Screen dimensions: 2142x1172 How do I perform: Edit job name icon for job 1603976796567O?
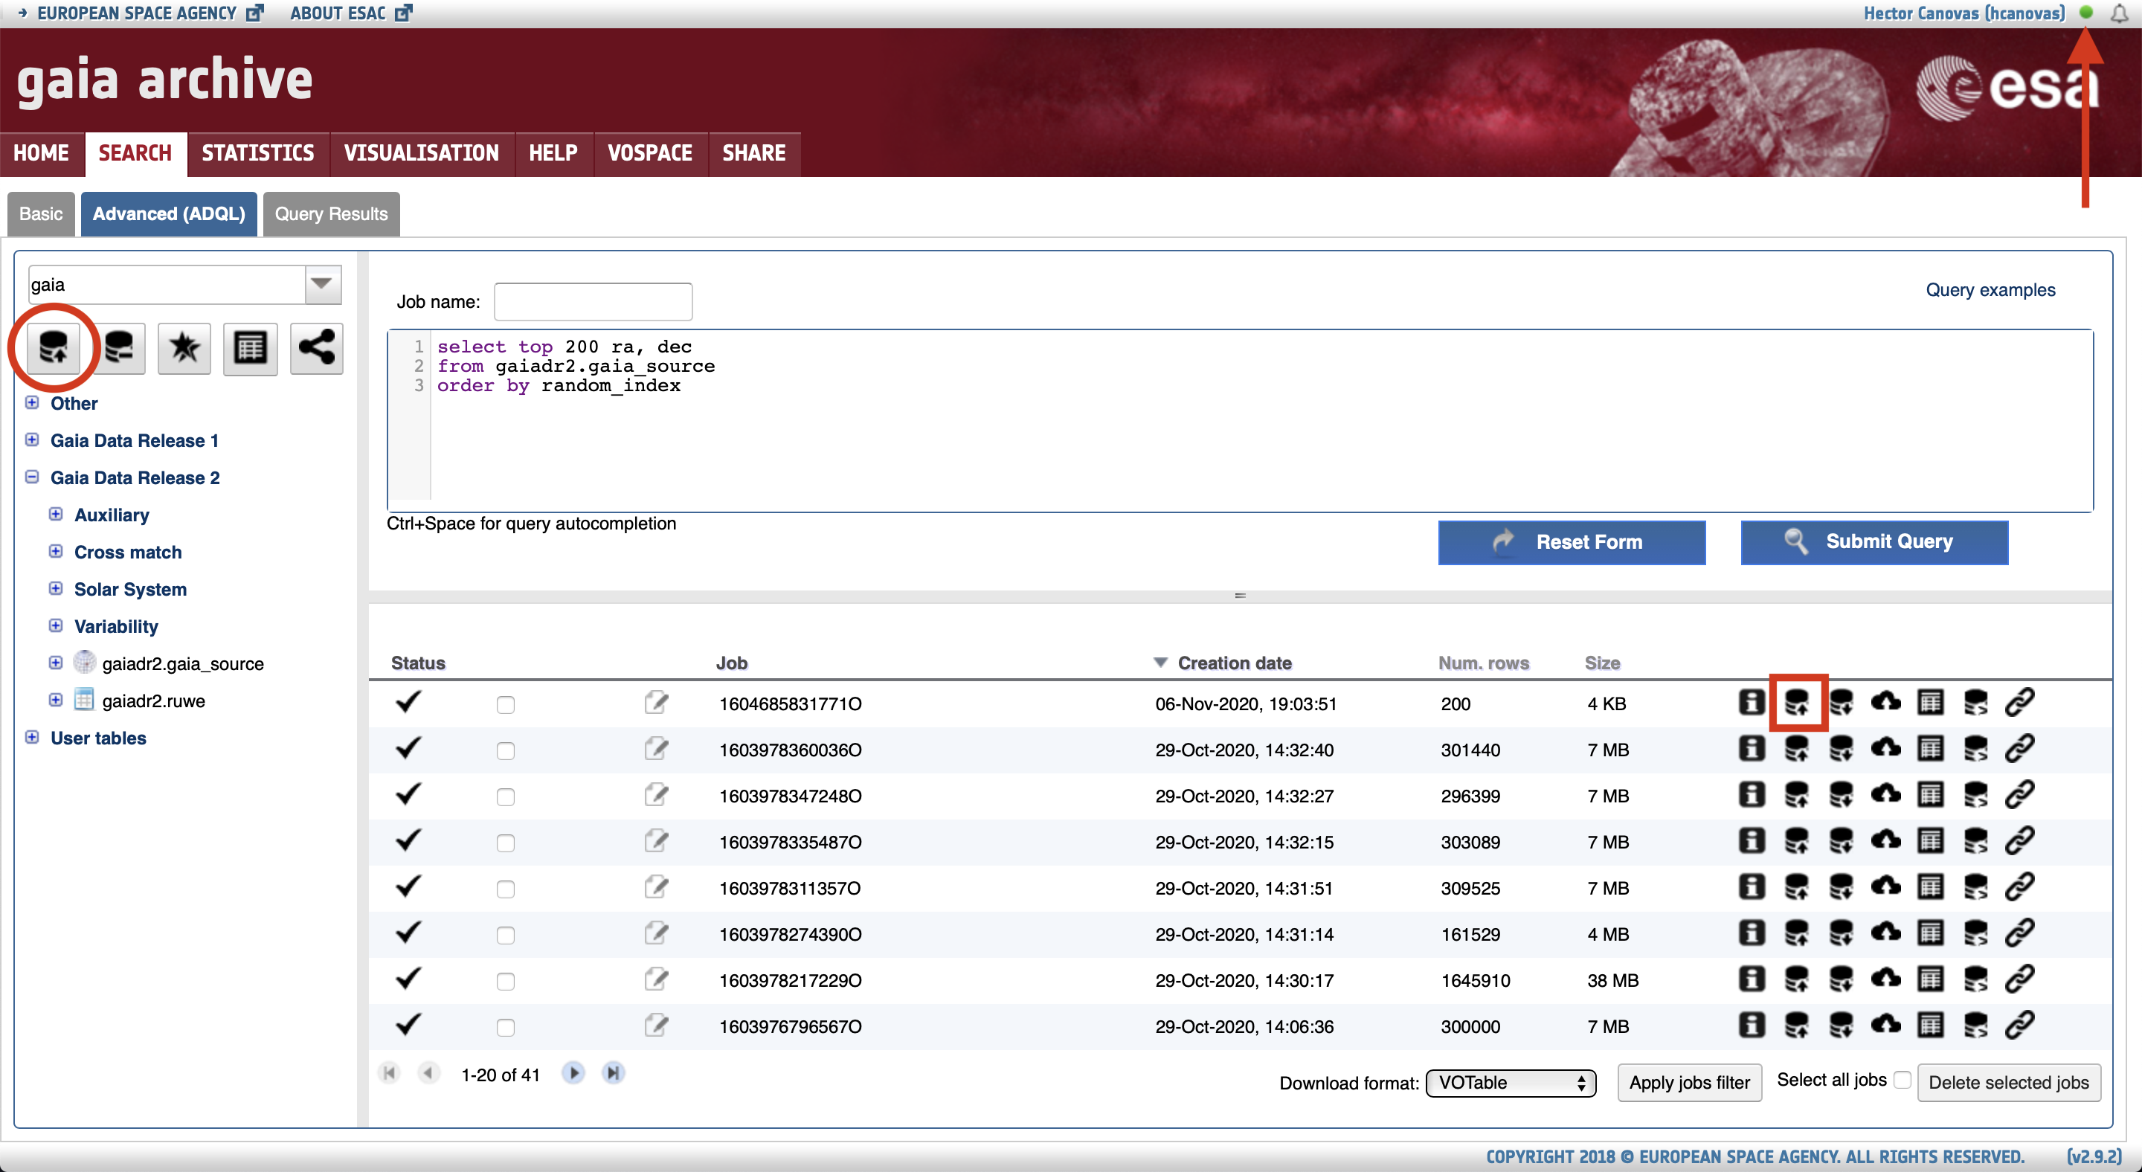click(x=656, y=1025)
